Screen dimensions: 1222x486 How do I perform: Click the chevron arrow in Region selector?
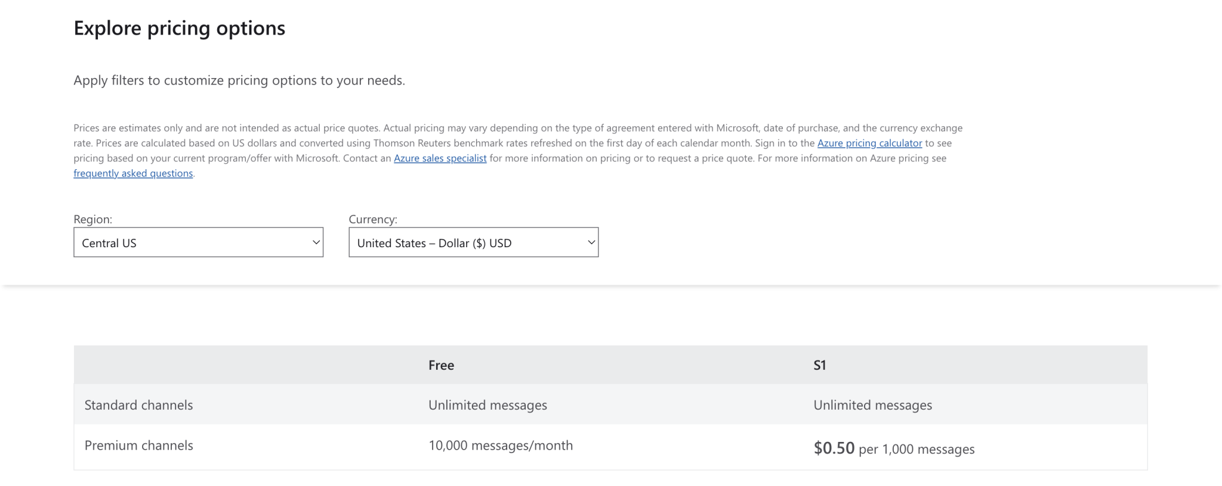[316, 242]
